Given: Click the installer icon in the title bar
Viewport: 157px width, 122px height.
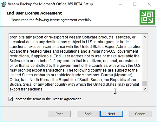Looking at the screenshot, I should coord(4,4).
